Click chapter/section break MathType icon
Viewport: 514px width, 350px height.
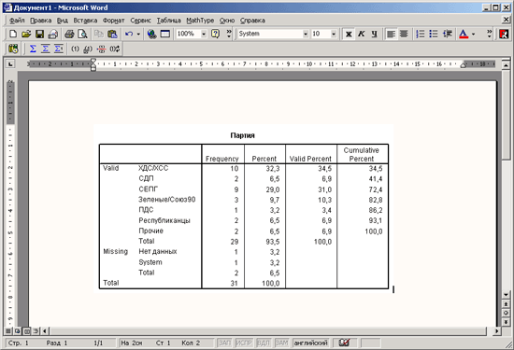point(101,49)
